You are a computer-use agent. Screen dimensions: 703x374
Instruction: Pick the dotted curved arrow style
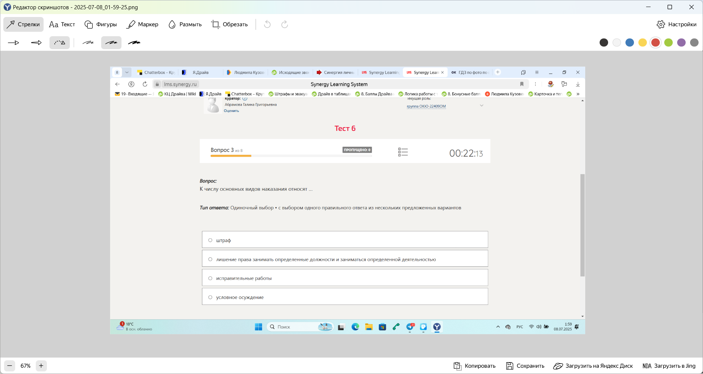[59, 43]
